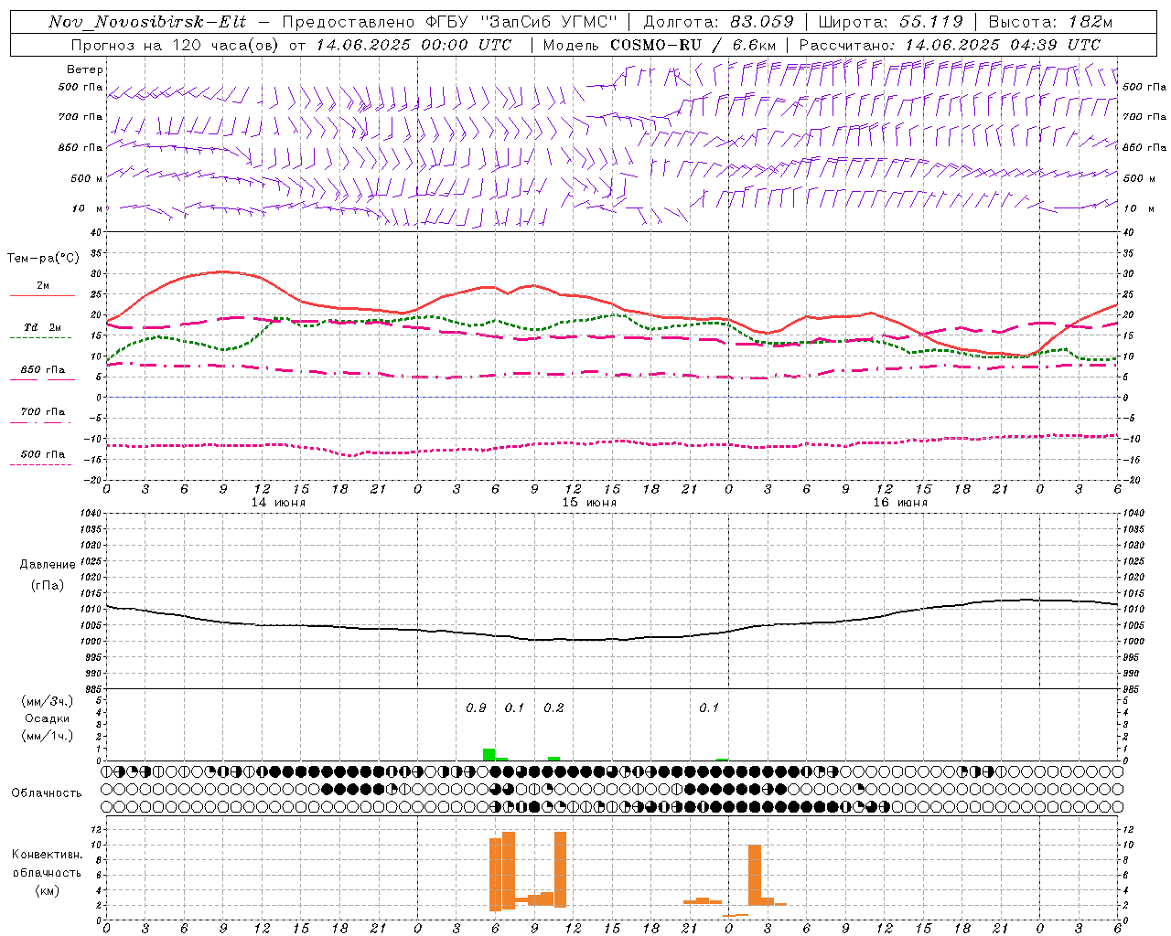Click the 'Рассчитано: 14.06.2025 04:39 UTC' timestamp
Image resolution: width=1171 pixels, height=936 pixels.
[950, 45]
